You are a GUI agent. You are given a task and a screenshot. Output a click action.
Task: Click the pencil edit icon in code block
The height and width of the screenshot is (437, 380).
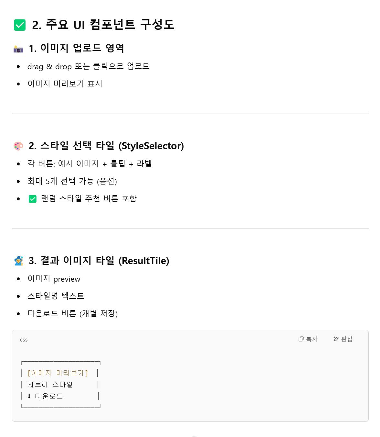point(336,339)
